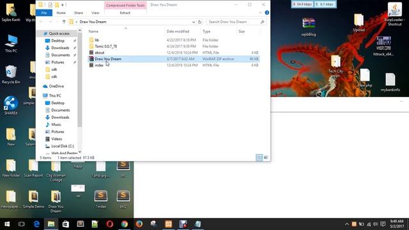Open Music under This PC
The height and width of the screenshot is (230, 409).
click(56, 125)
